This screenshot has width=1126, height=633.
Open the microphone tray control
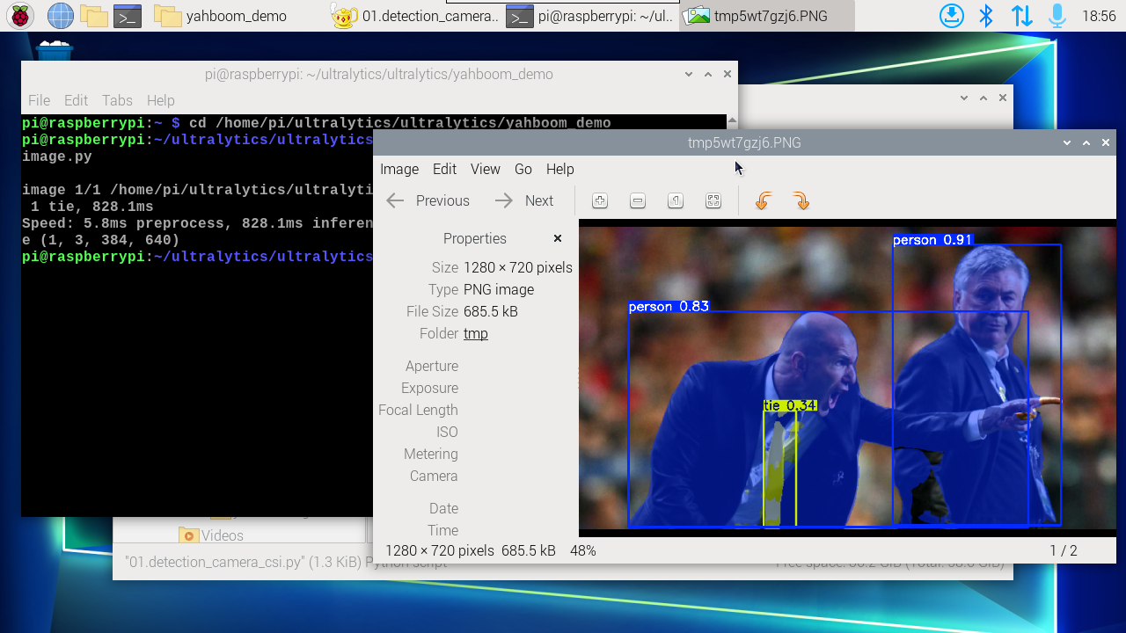point(1057,16)
